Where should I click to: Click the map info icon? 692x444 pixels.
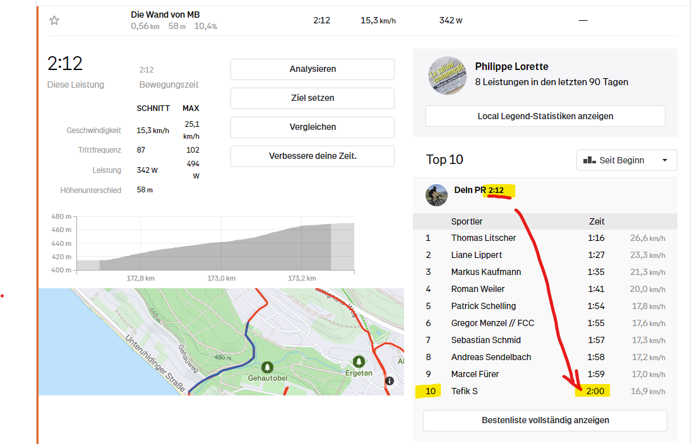click(390, 381)
